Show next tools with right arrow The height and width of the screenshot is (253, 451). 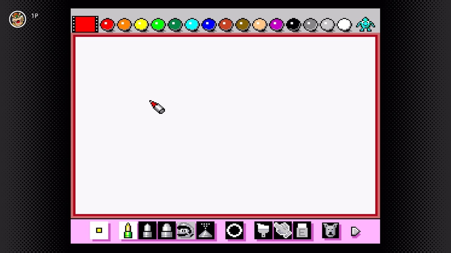click(x=355, y=231)
